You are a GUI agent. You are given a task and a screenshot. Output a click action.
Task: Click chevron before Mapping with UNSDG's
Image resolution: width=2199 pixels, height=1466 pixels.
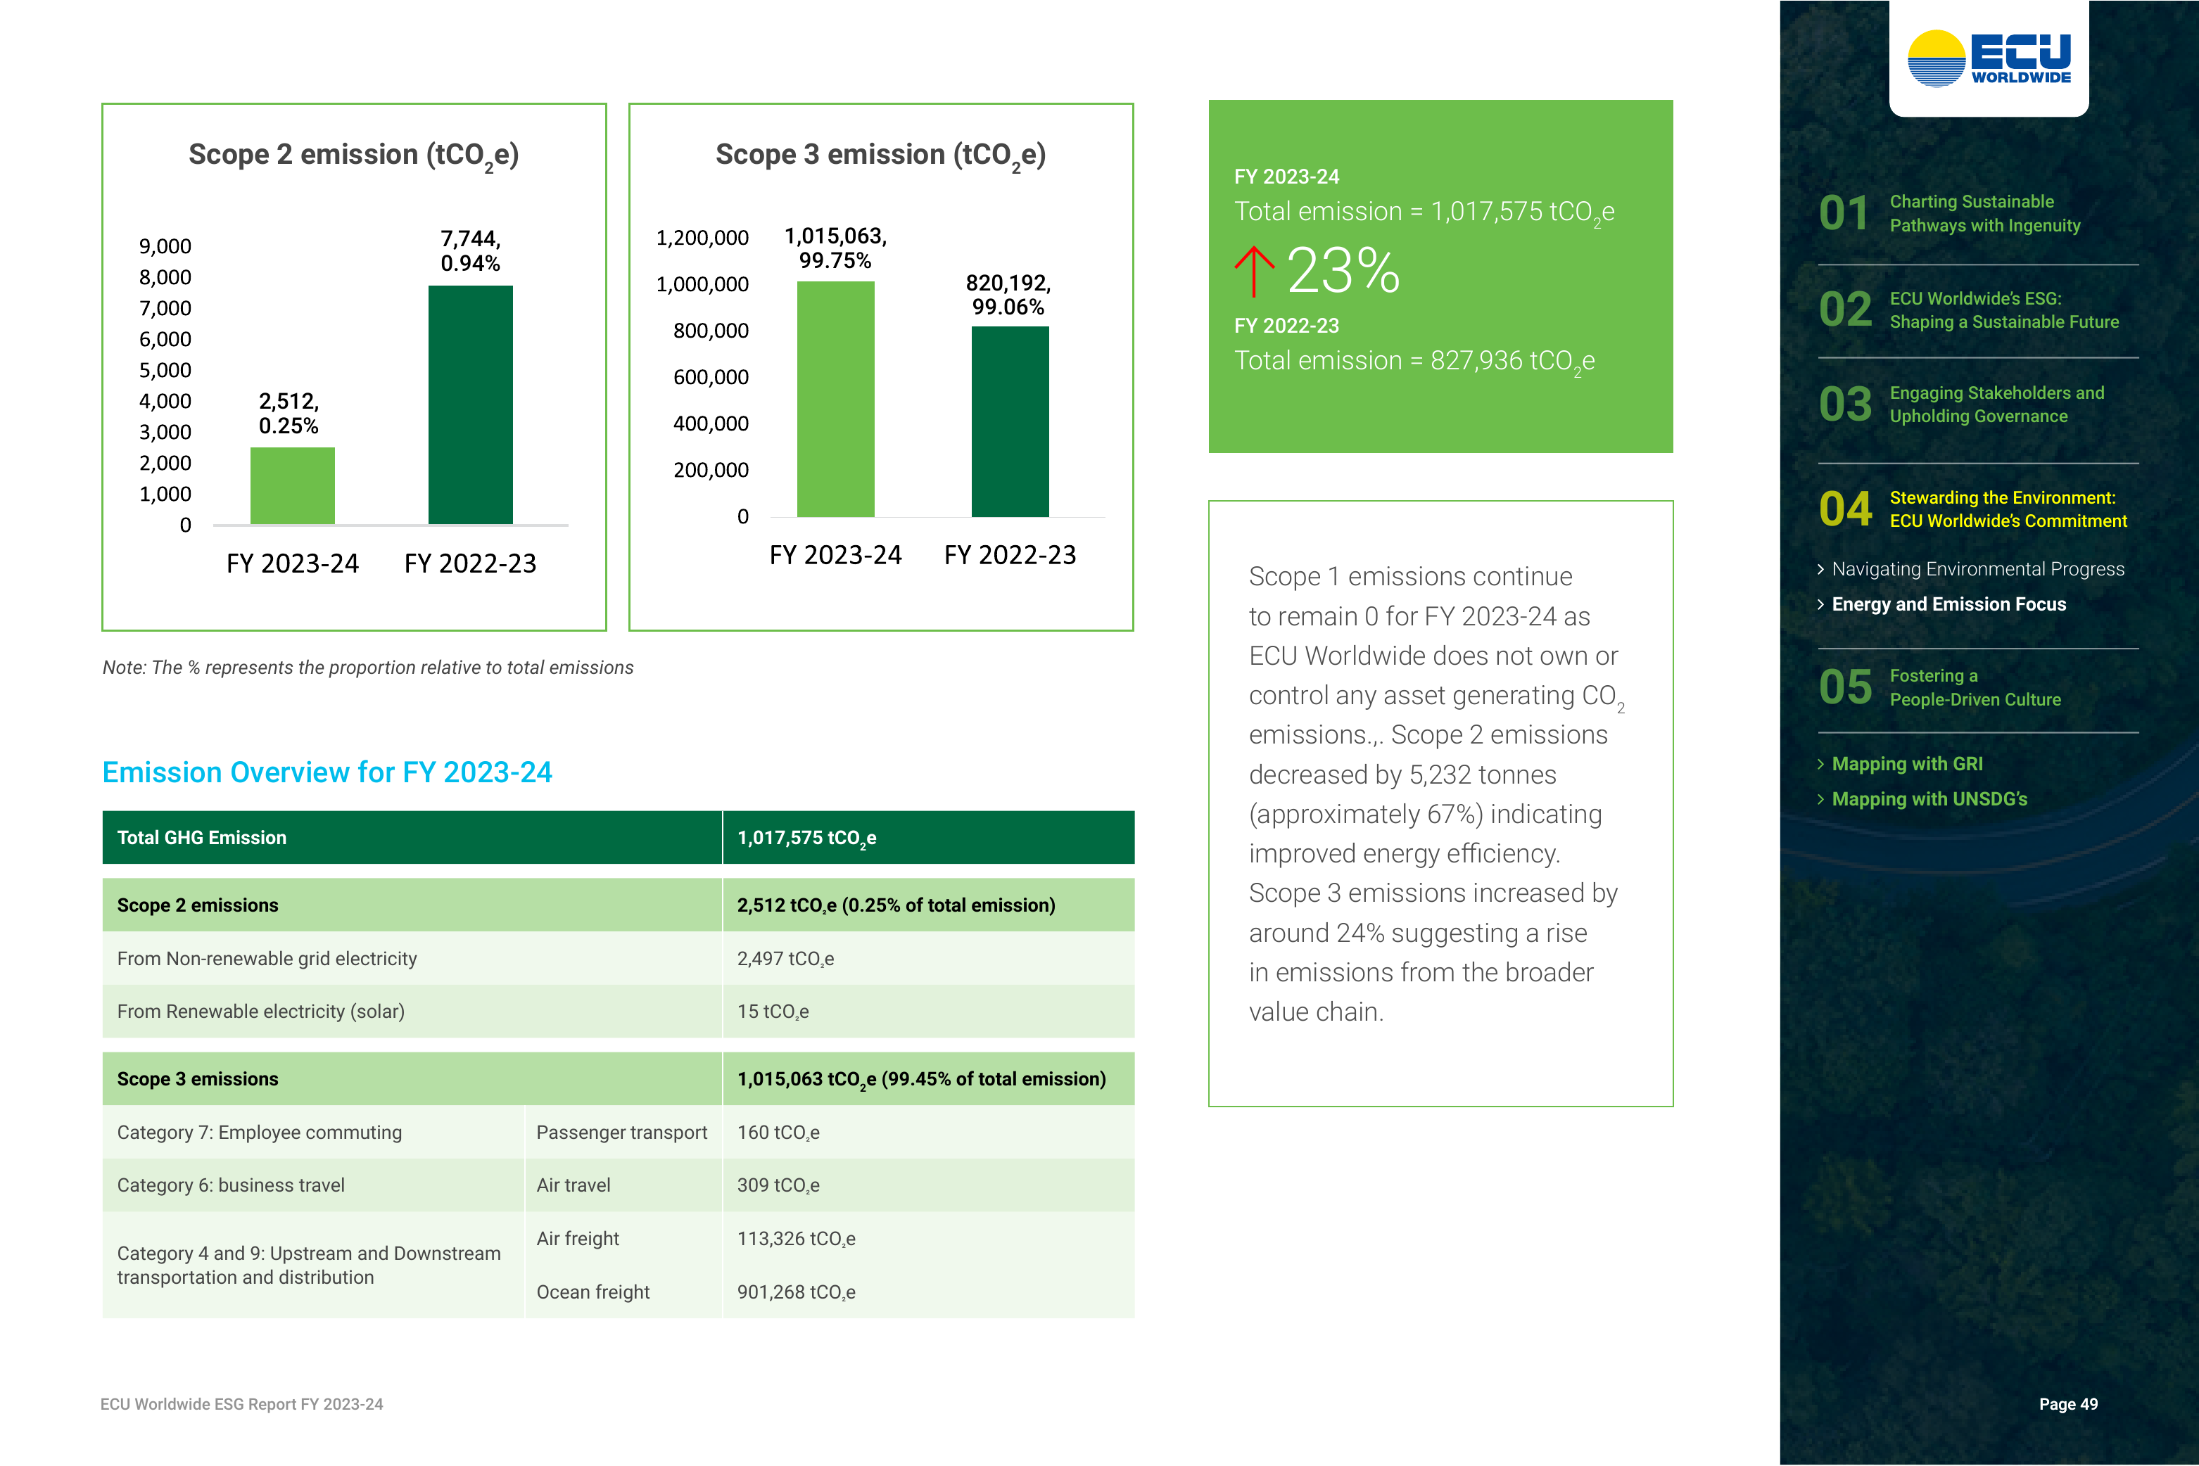(x=1820, y=798)
